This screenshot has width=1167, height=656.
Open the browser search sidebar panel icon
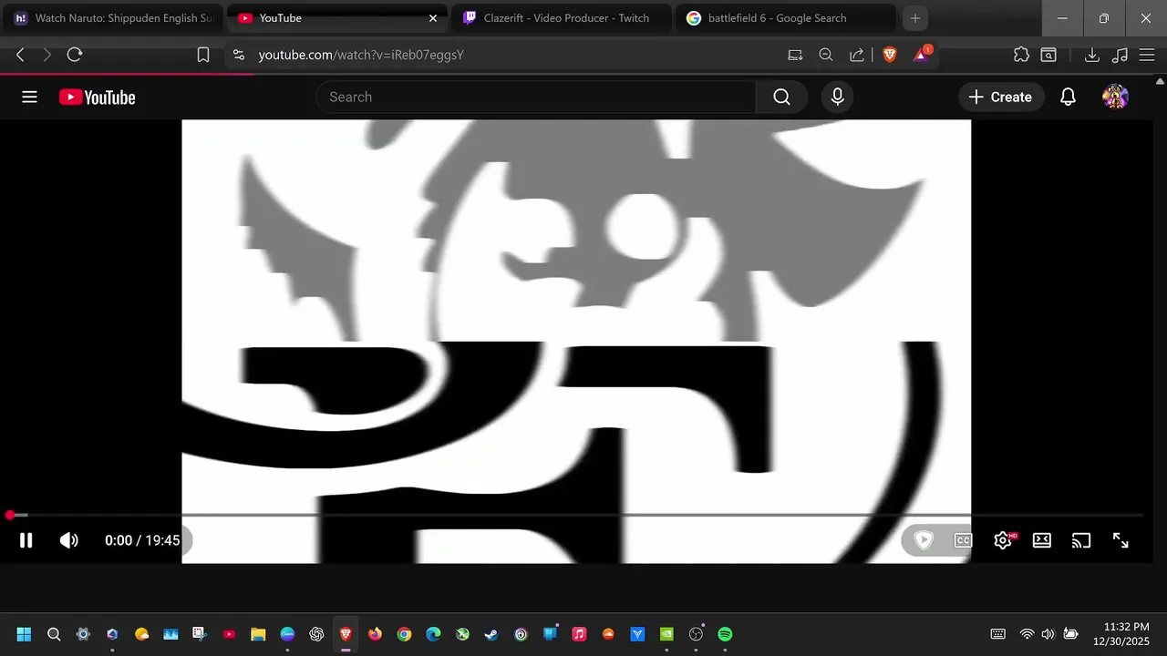(x=1049, y=55)
